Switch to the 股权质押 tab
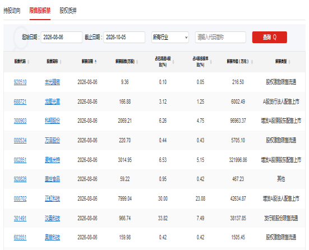Image resolution: width=309 pixels, height=250 pixels. tap(68, 11)
